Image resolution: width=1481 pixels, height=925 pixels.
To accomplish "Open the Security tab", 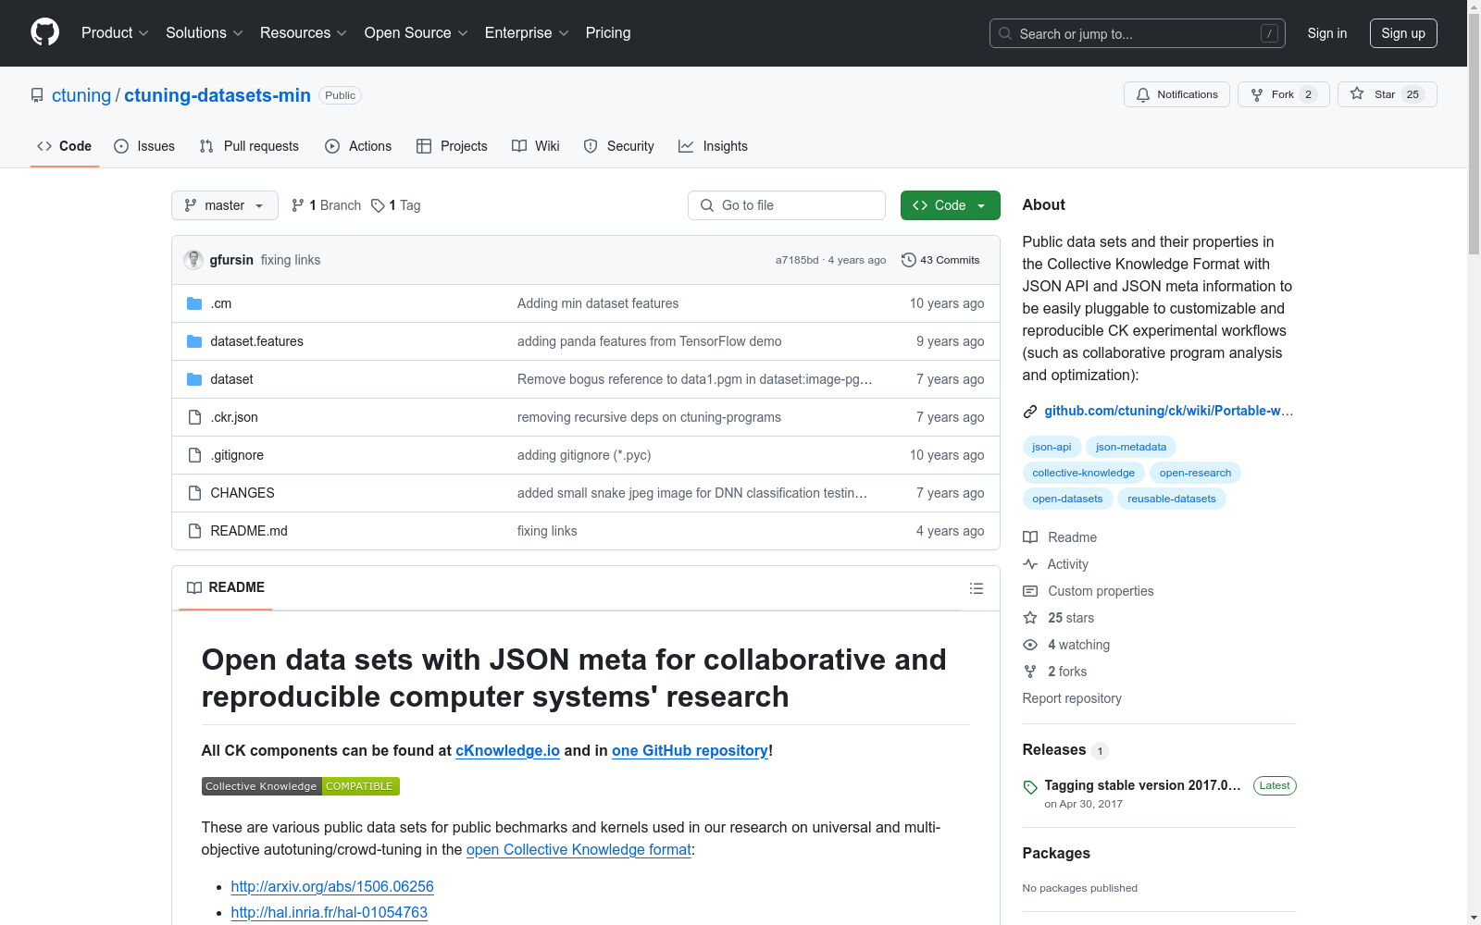I will (x=618, y=146).
